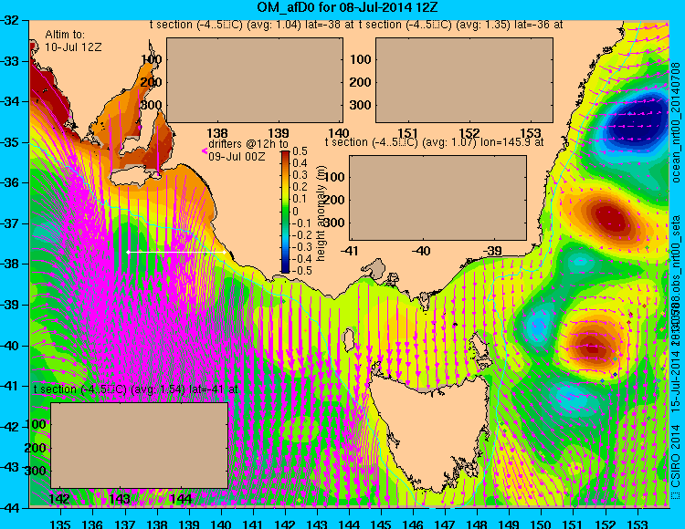
Task: Click the 'drifters @12h to' legend text
Action: [248, 144]
